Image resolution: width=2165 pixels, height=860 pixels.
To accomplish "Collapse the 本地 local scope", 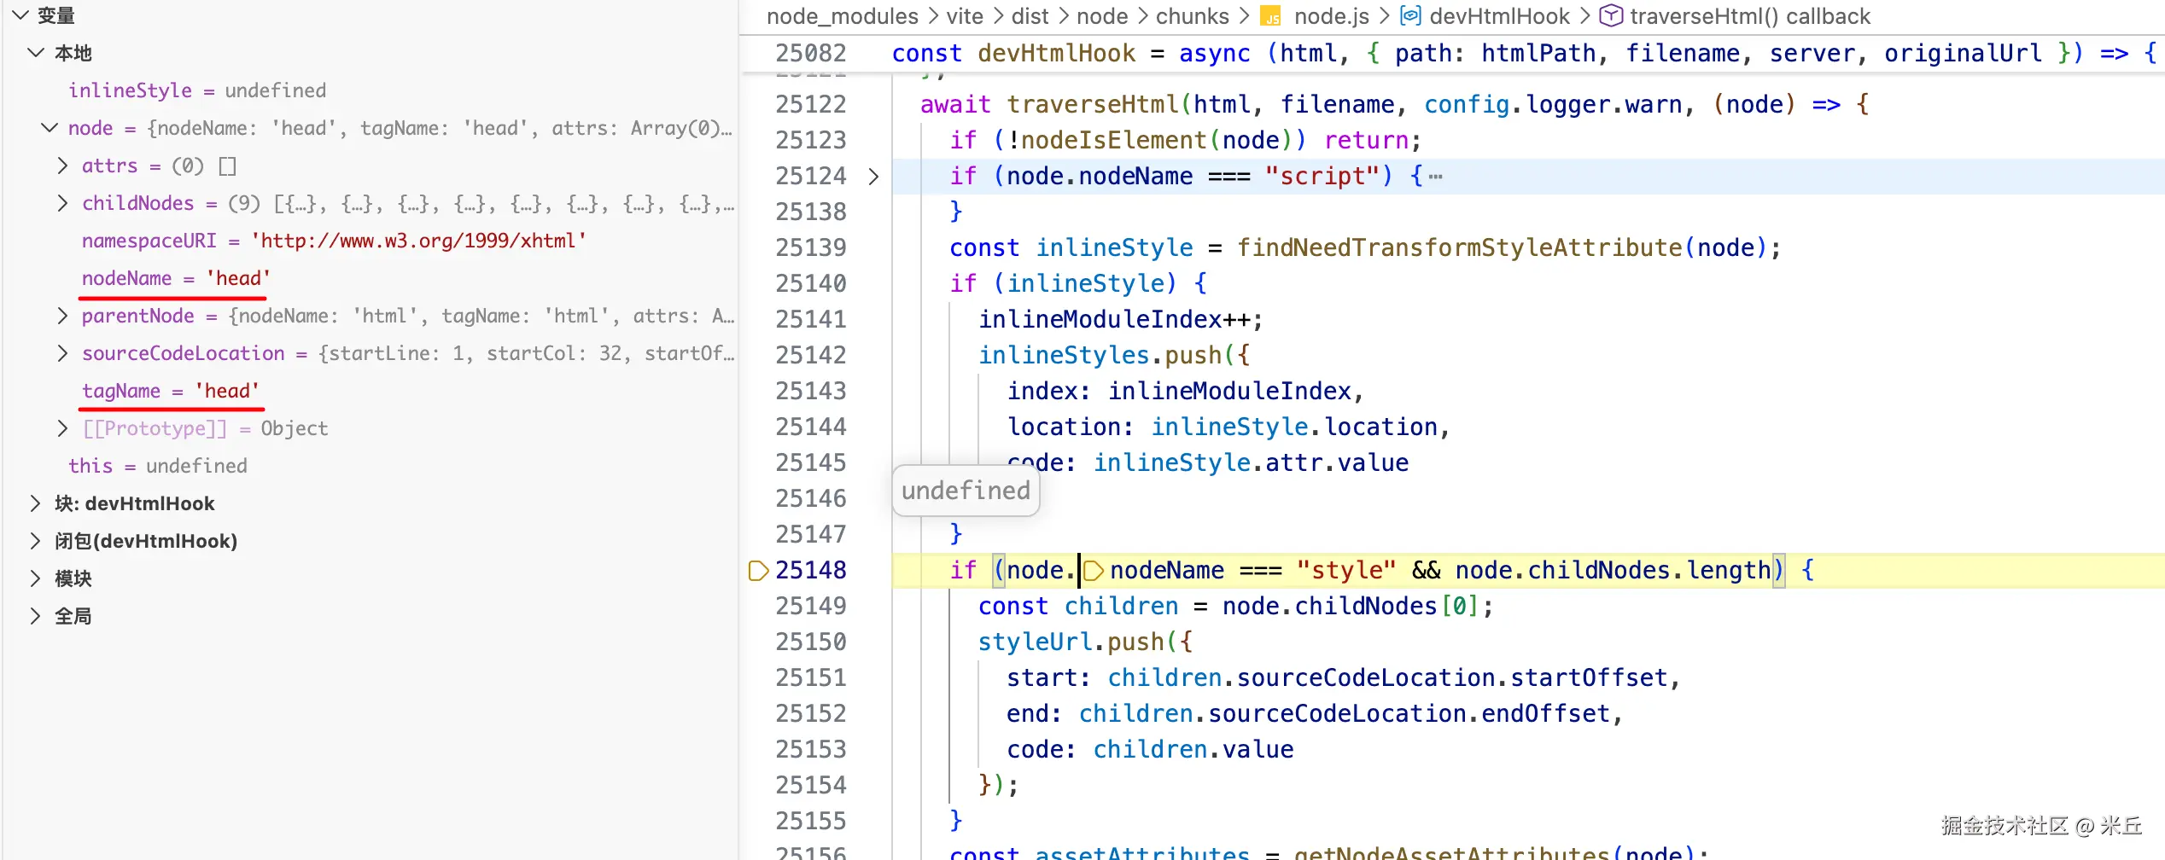I will [x=36, y=53].
